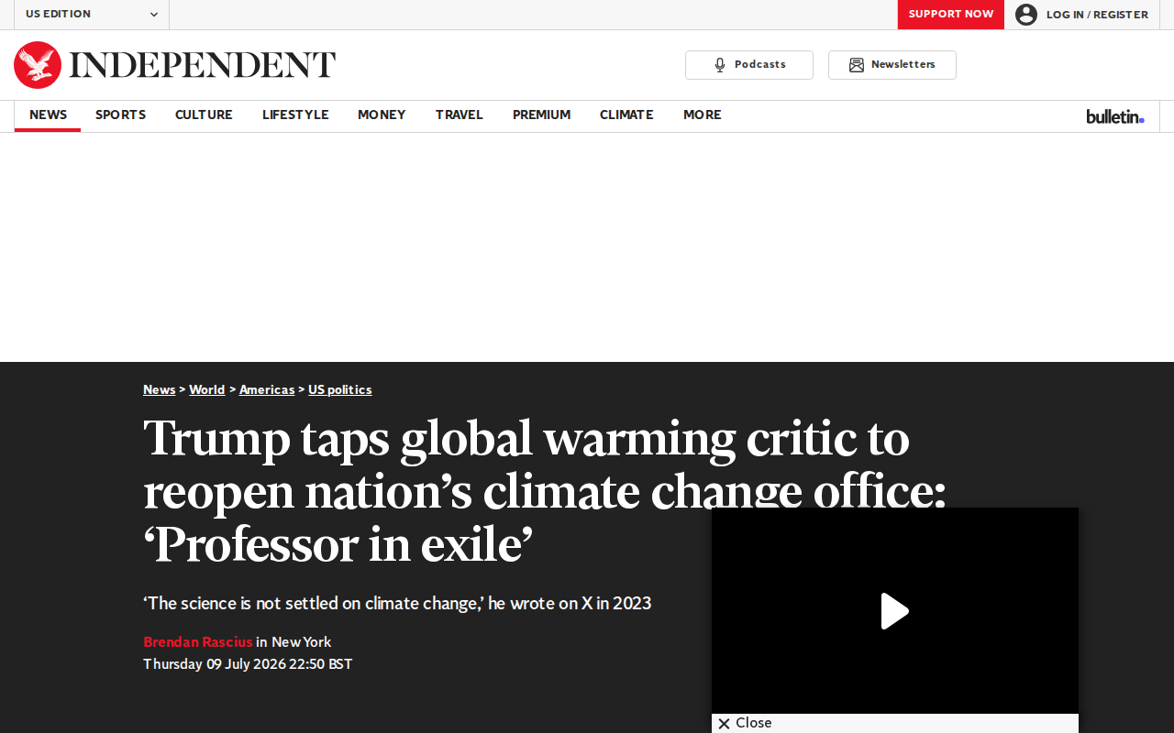
Task: Open the Newsletters envelope button
Action: pos(892,65)
